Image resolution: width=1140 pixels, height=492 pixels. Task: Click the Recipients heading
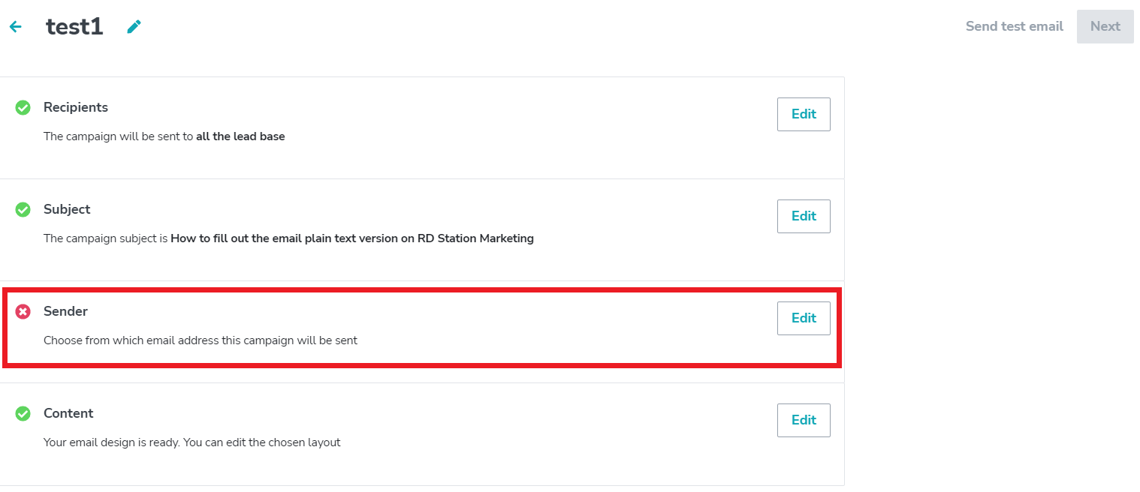tap(76, 107)
